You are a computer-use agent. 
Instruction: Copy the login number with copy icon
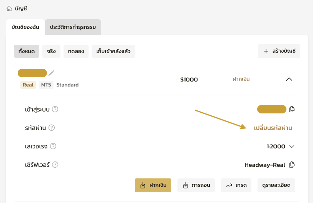pyautogui.click(x=292, y=109)
